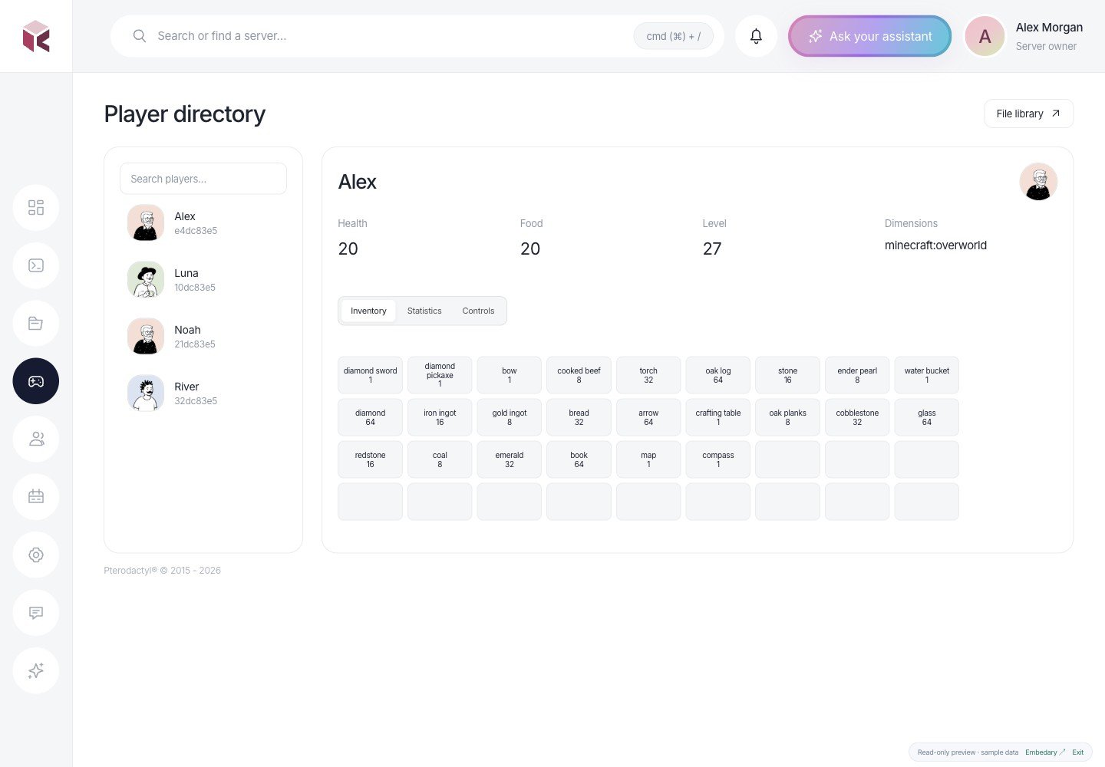The width and height of the screenshot is (1105, 767).
Task: Open the sparkle assistant sidebar icon
Action: pos(36,670)
